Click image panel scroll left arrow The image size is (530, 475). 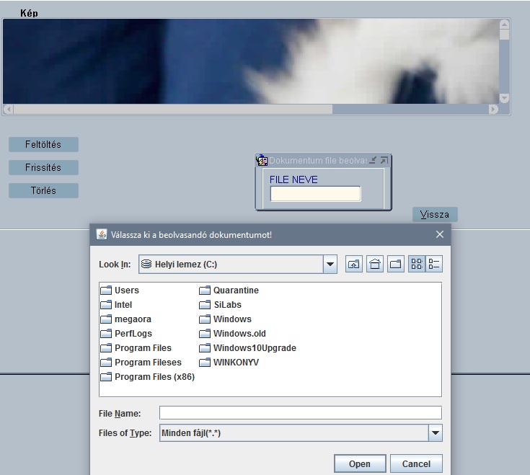pyautogui.click(x=9, y=110)
